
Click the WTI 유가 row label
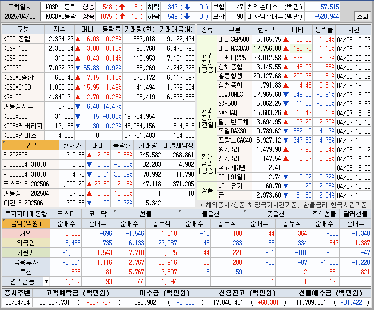[235, 186]
